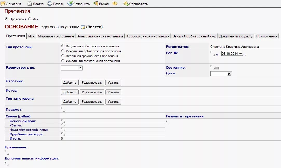Open the Кассационная инстанция tab
Image resolution: width=281 pixels, height=168 pixels.
point(148,36)
